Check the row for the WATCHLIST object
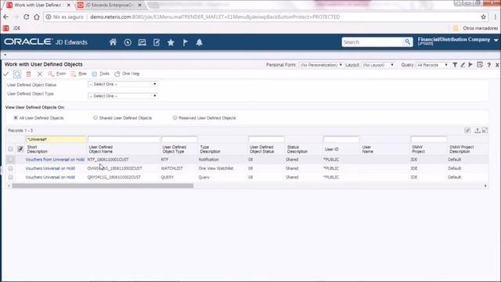Screen dimensions: 501x282 point(10,168)
